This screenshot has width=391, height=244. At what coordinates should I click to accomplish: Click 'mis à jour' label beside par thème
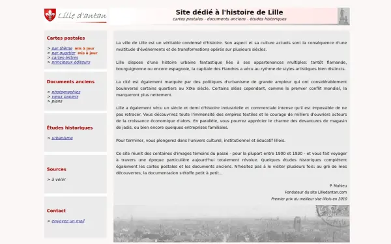pos(85,49)
